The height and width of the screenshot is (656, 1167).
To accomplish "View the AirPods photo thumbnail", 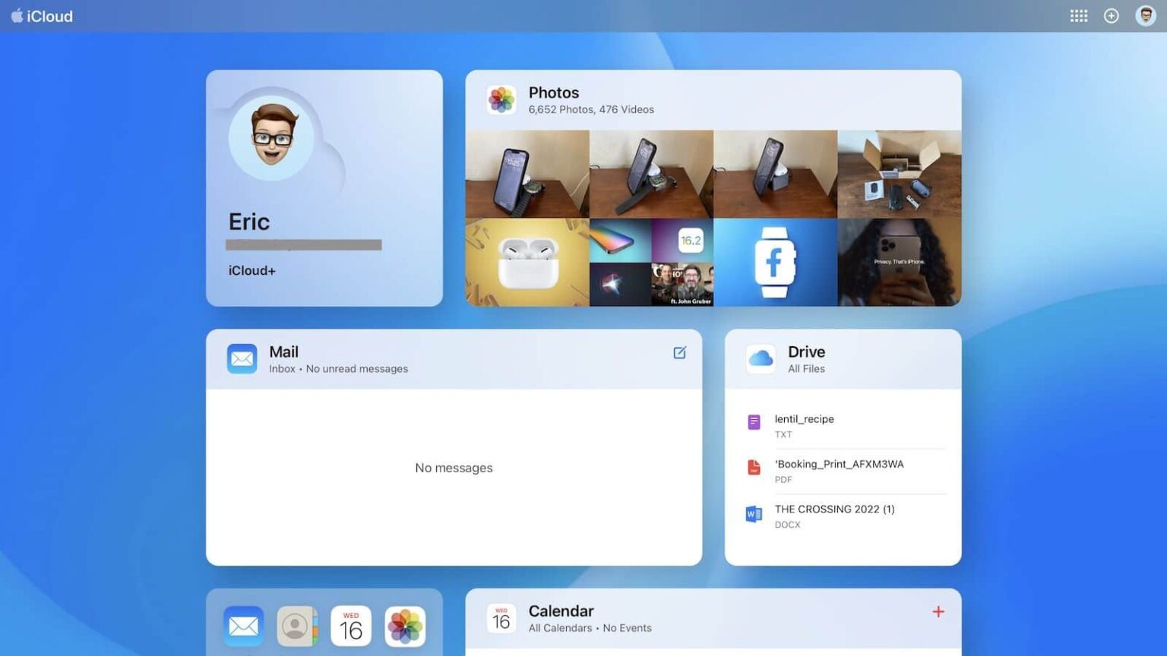I will pos(527,261).
